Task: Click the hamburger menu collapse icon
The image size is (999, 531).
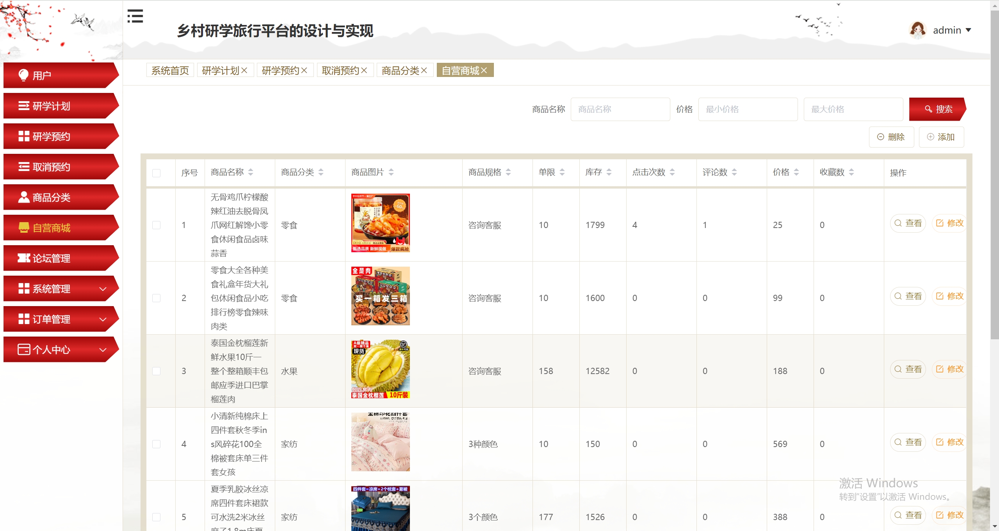Action: click(x=135, y=16)
